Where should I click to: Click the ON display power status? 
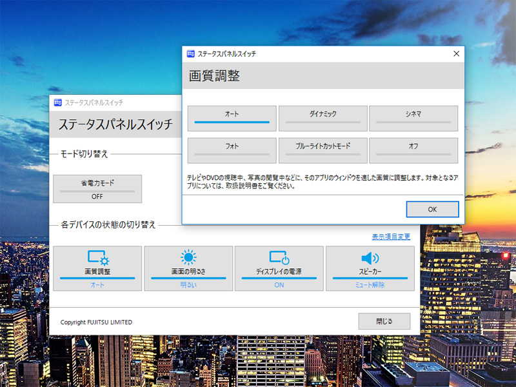coord(279,284)
